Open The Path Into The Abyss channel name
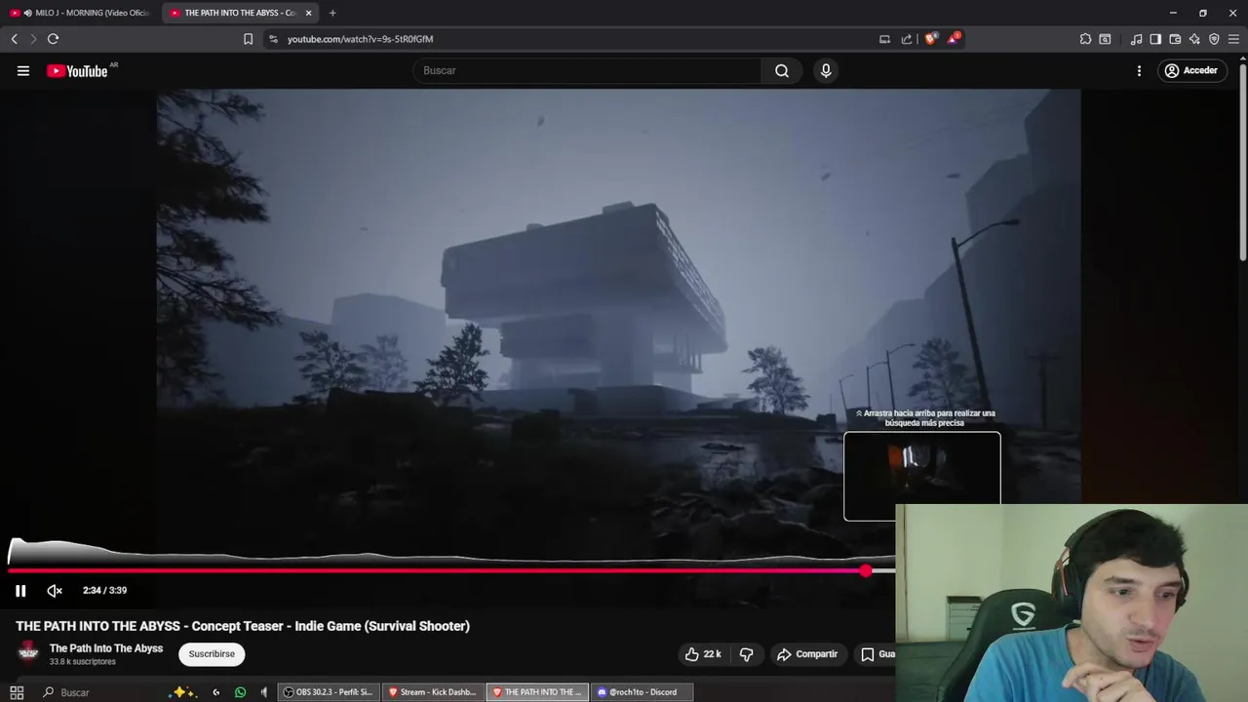The height and width of the screenshot is (702, 1248). [x=106, y=648]
